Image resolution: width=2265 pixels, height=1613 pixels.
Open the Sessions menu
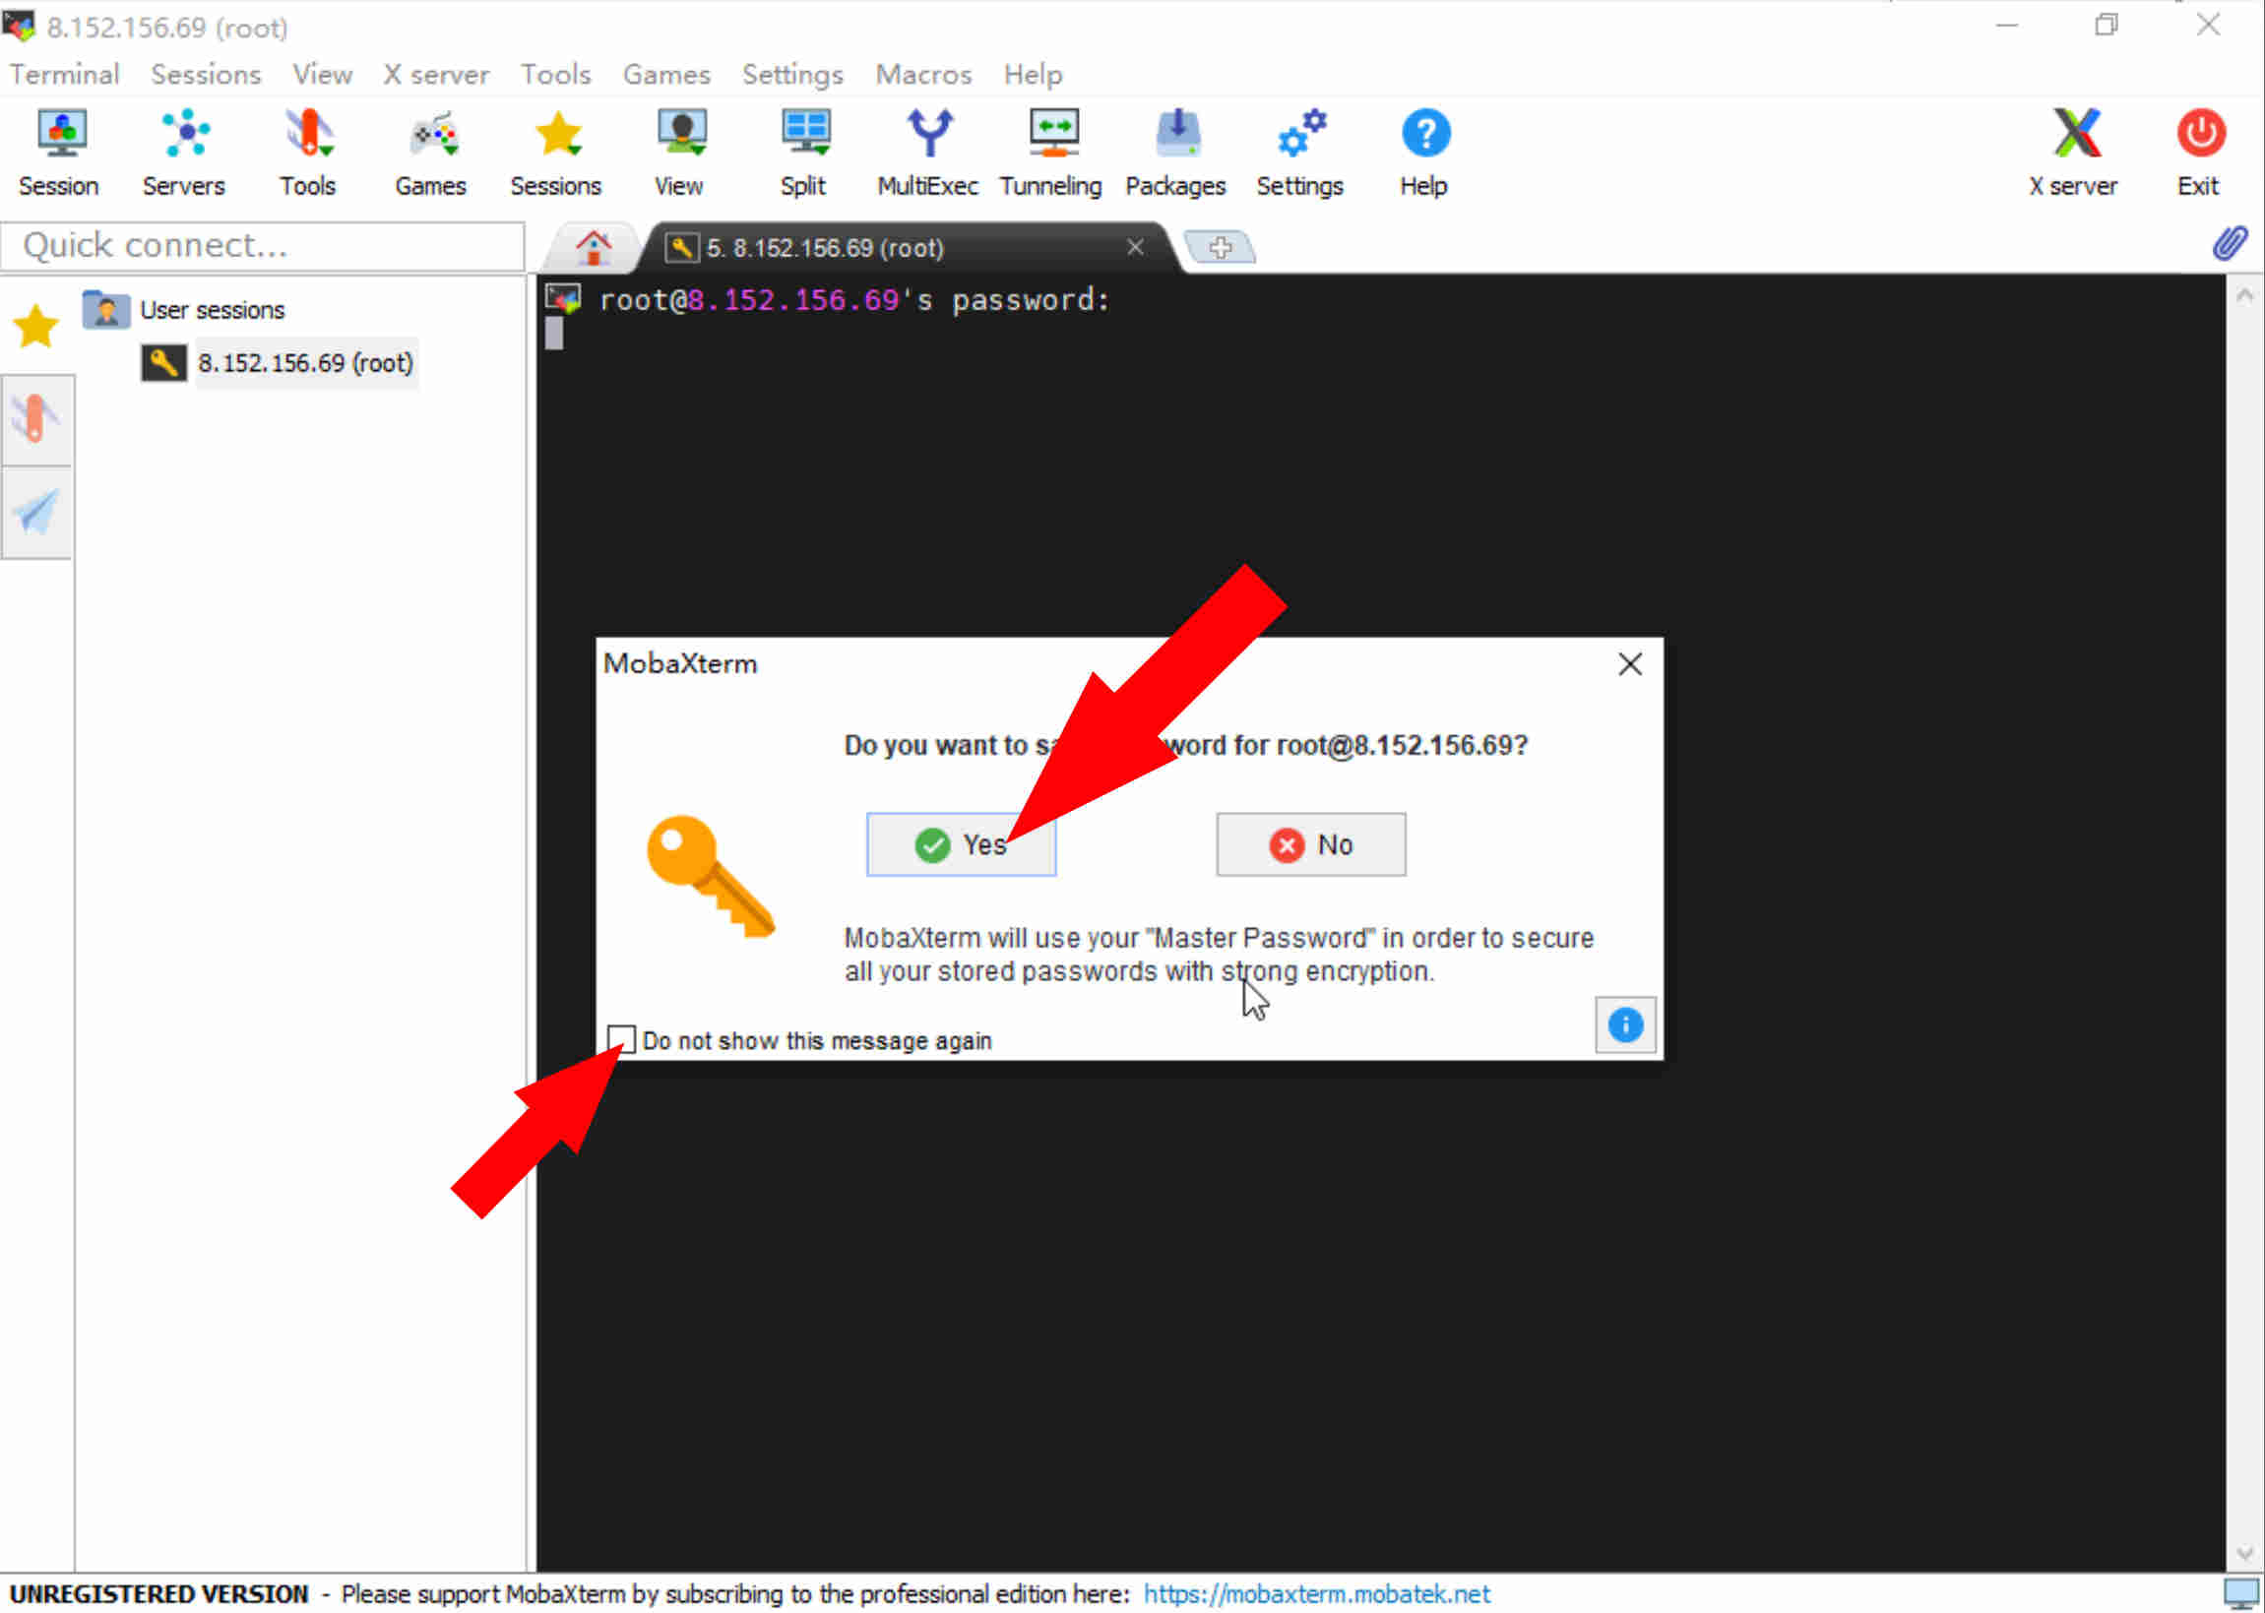pyautogui.click(x=206, y=75)
